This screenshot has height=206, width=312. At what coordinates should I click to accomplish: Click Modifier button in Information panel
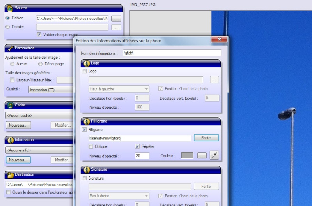point(62,160)
